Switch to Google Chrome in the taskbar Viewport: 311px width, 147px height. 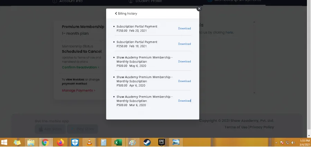45,142
